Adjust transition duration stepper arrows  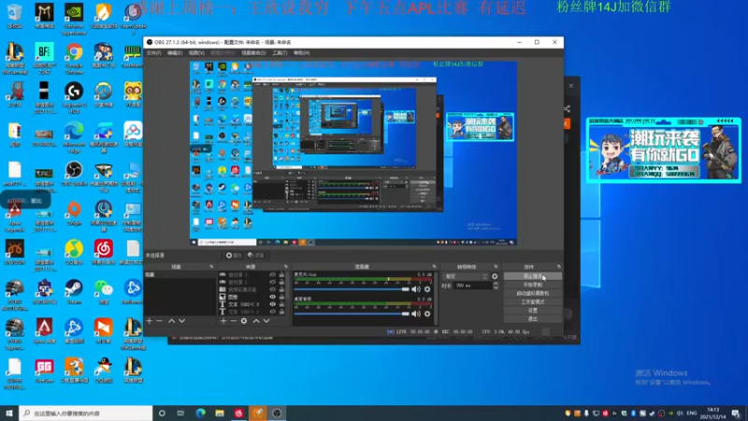(496, 285)
